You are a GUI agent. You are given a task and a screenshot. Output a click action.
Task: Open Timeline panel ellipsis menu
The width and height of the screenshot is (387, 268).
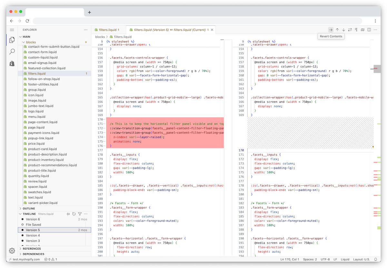pos(85,214)
